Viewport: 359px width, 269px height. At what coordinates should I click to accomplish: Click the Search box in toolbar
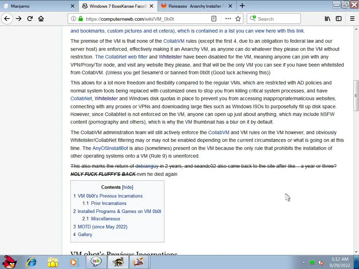click(273, 19)
